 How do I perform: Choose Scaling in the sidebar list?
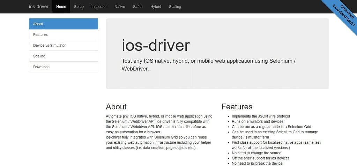64,56
